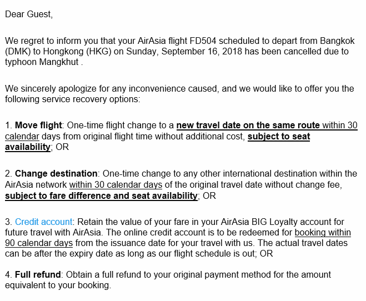Image resolution: width=366 pixels, height=301 pixels.
Task: Click the bold underlined "subject to seat availability" in option 1
Action: (x=278, y=137)
